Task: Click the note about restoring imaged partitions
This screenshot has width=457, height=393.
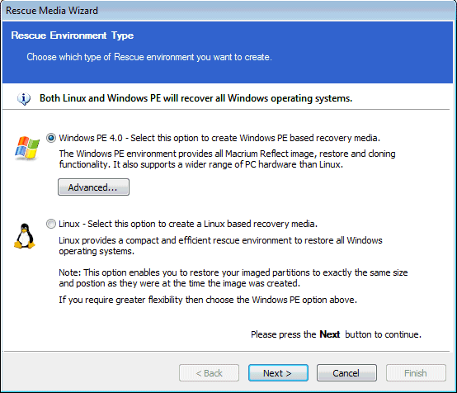Action: coord(233,277)
